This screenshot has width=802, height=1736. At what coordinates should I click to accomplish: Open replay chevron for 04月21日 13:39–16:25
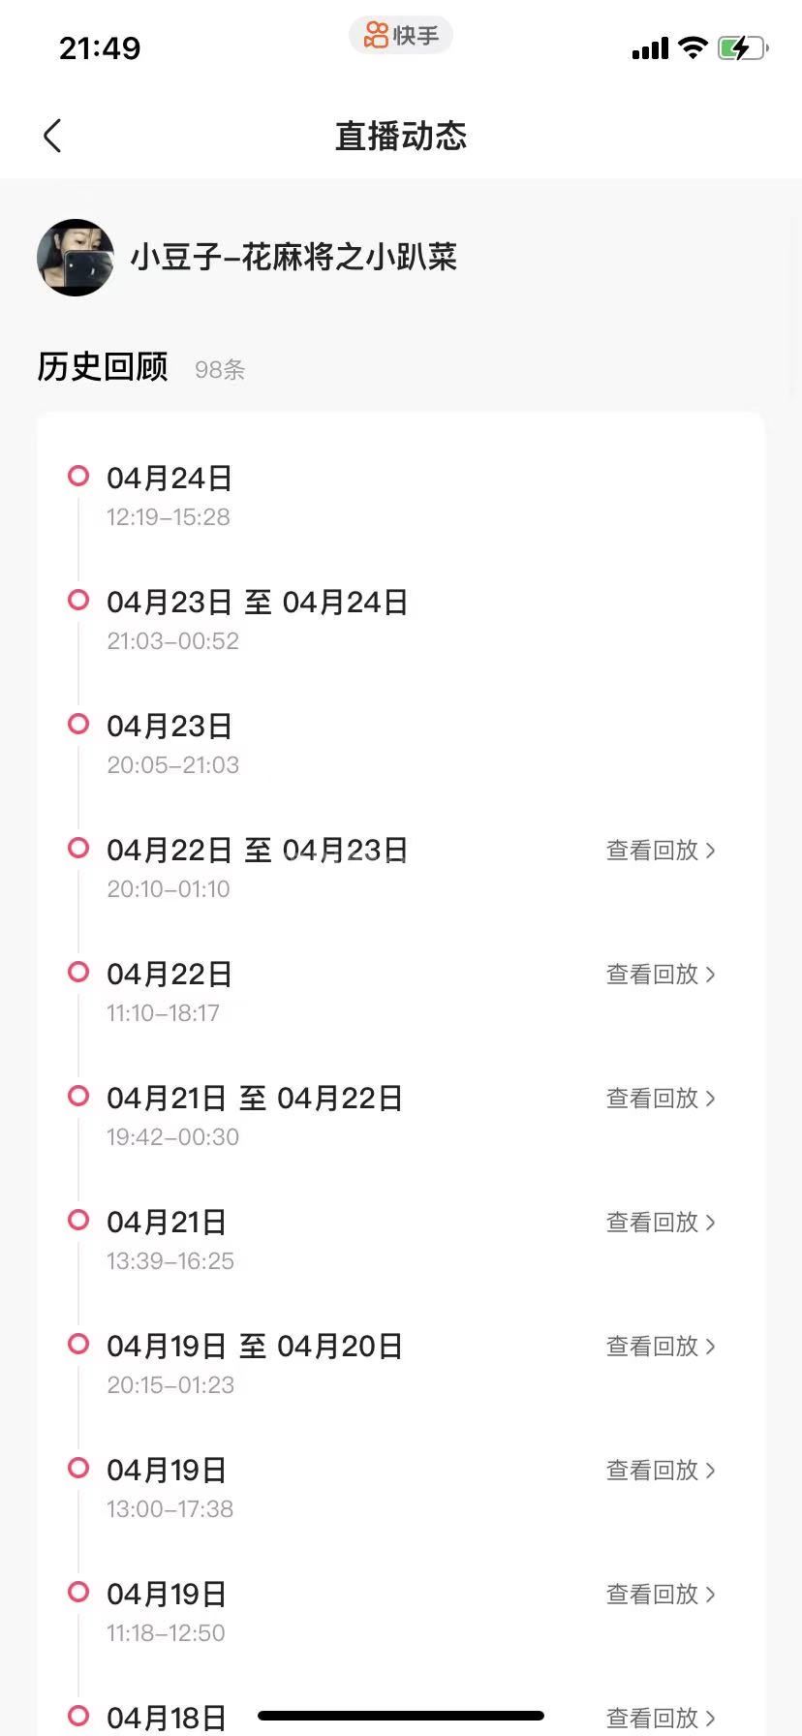(x=711, y=1223)
